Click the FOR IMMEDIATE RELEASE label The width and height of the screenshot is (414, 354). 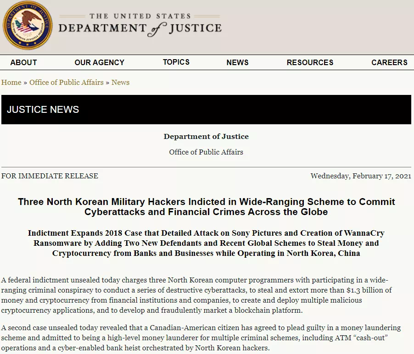point(50,176)
